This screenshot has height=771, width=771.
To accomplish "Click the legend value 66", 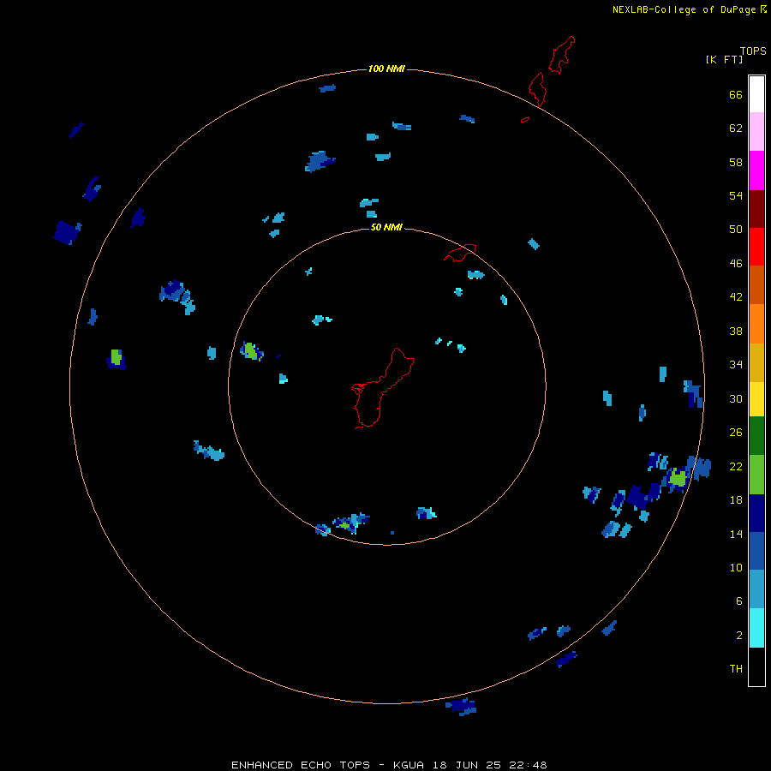I will click(x=736, y=94).
